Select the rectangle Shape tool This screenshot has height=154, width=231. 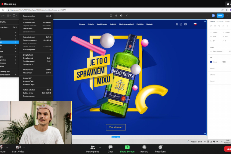click(x=14, y=16)
